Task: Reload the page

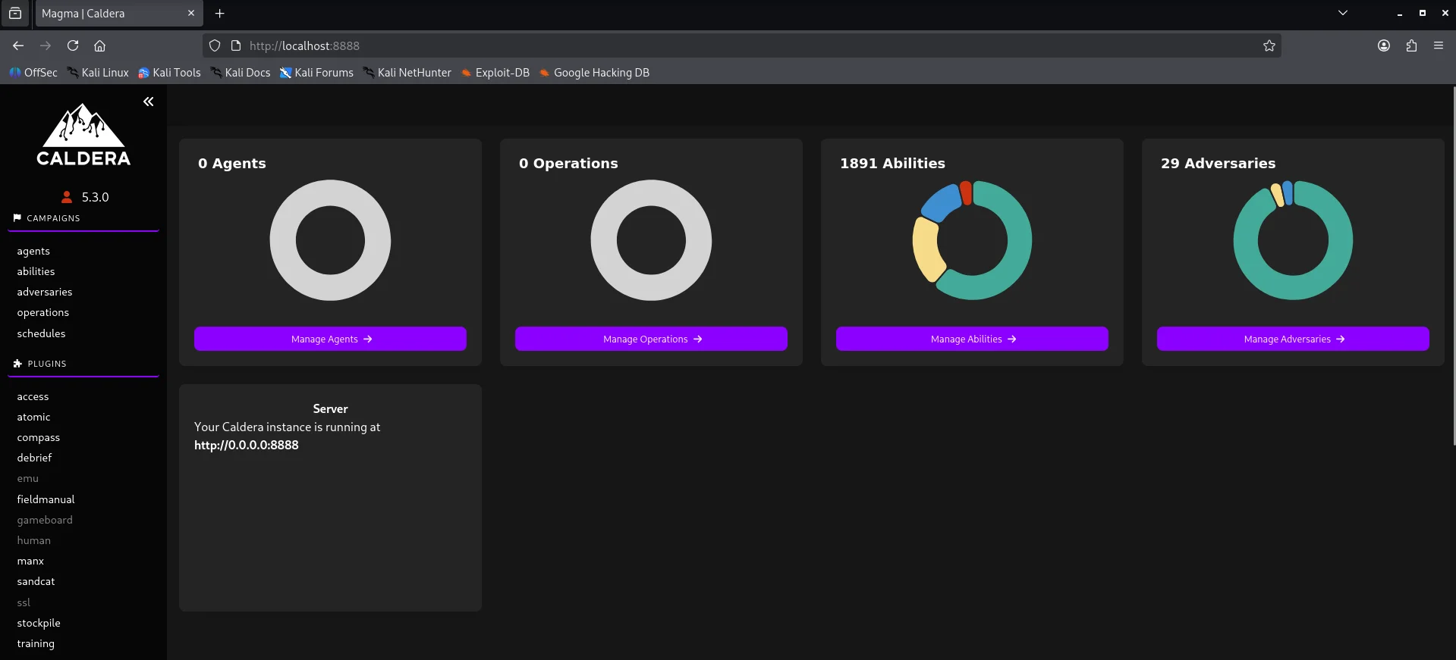Action: click(73, 45)
